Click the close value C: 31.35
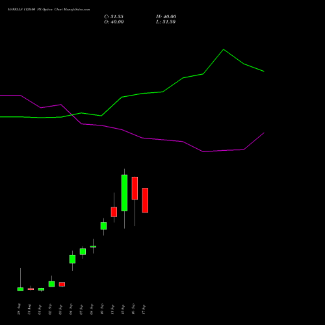The width and height of the screenshot is (325, 325). [114, 17]
